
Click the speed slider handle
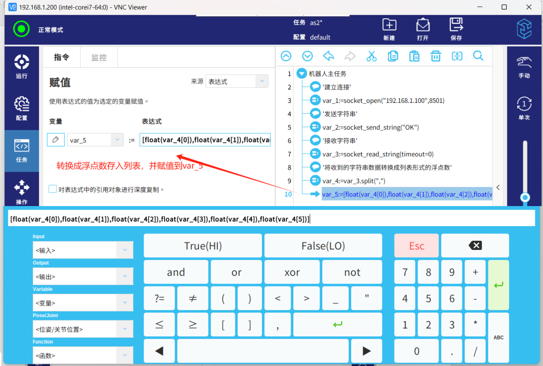(x=525, y=197)
